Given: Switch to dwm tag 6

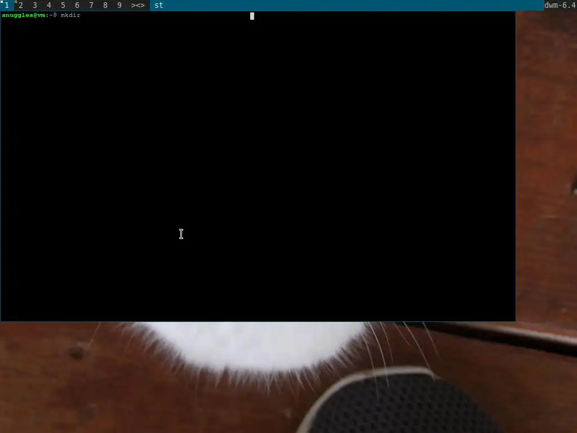Looking at the screenshot, I should pyautogui.click(x=77, y=5).
